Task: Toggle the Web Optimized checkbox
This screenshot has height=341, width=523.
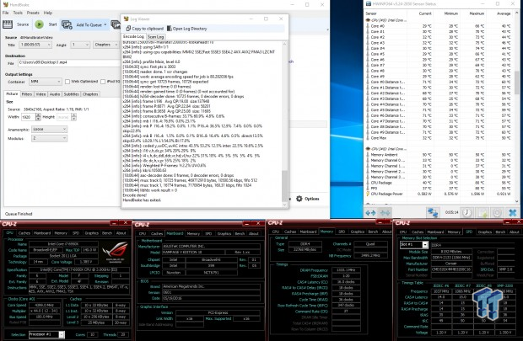Action: 67,82
